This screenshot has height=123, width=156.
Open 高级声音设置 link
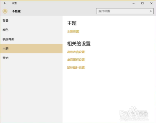pos(76,52)
